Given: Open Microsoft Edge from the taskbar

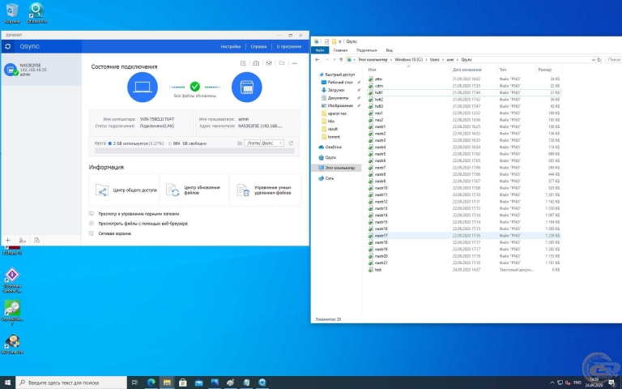Looking at the screenshot, I should pyautogui.click(x=151, y=383).
